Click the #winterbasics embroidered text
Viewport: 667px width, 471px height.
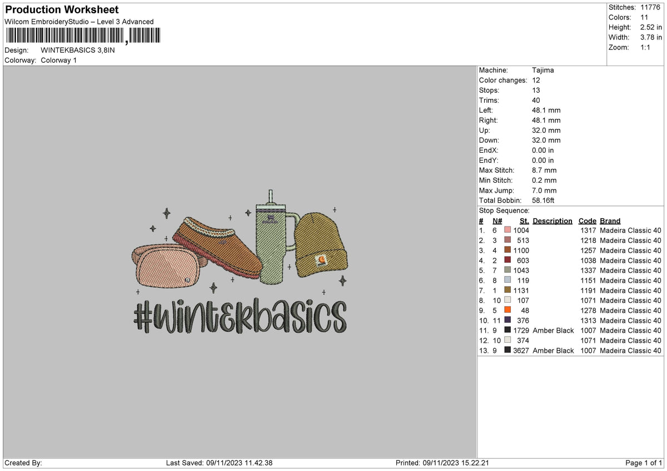pos(240,316)
